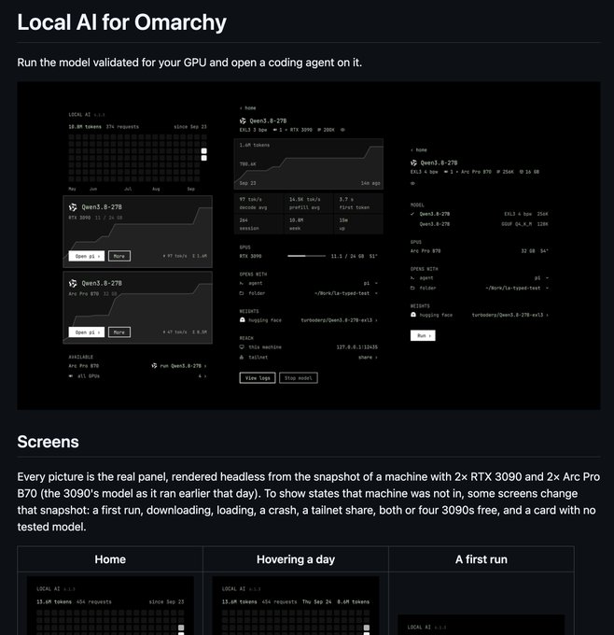Viewport: 614px width, 635px height.
Task: Expand 'run Qwen3.8-27B' for the available Arc Pro B70
Action: [x=179, y=366]
